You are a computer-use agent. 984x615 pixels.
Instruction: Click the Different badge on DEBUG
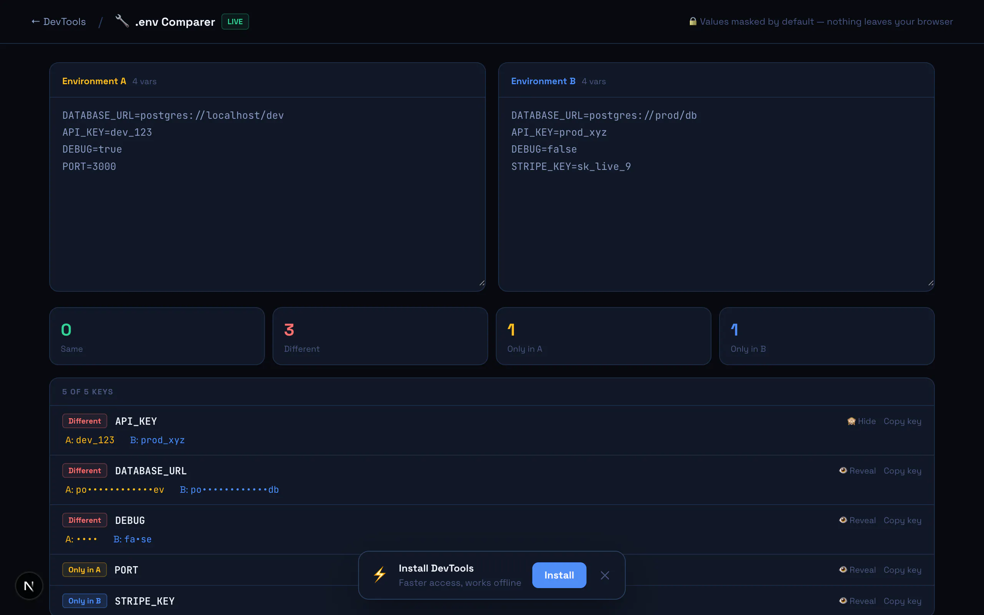[85, 520]
